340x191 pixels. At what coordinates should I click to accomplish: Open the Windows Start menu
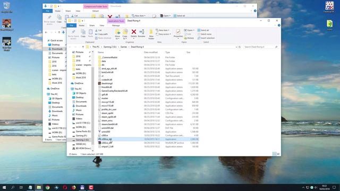click(4, 187)
